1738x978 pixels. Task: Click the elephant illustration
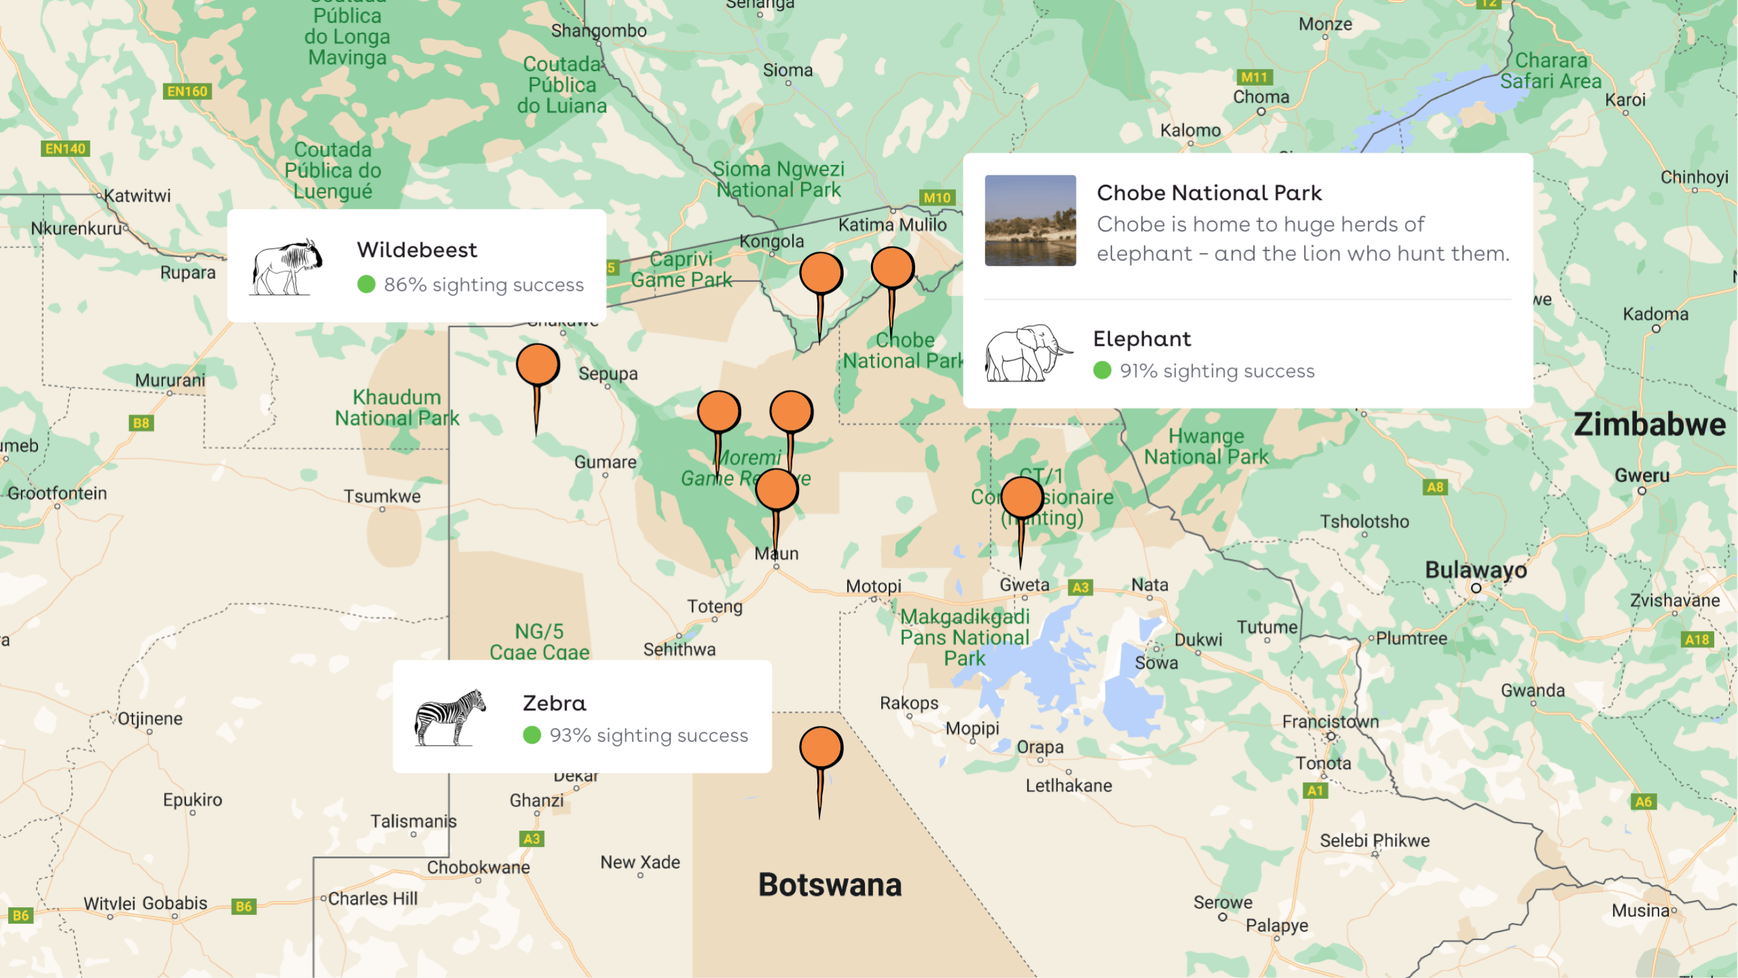1028,353
